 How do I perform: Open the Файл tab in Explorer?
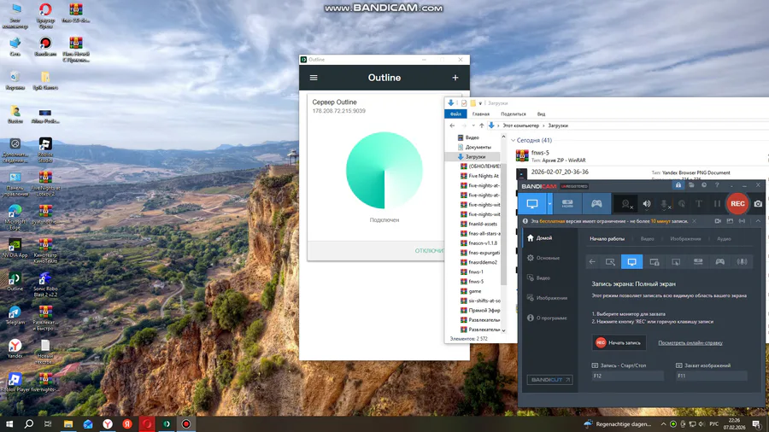tap(455, 114)
